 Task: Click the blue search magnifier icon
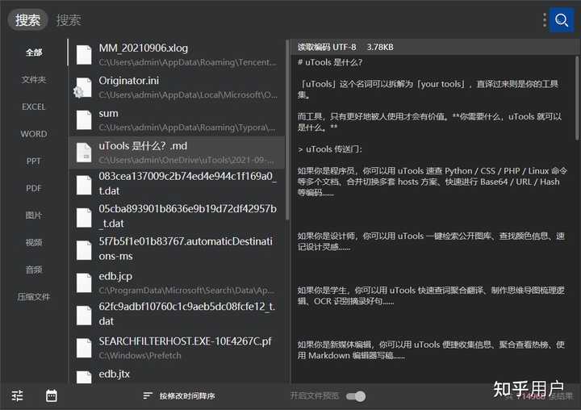[x=562, y=20]
